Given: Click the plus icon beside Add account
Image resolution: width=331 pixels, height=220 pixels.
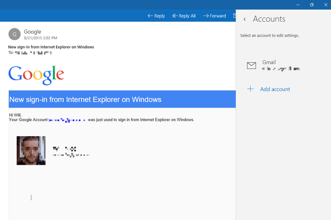Looking at the screenshot, I should tap(250, 89).
